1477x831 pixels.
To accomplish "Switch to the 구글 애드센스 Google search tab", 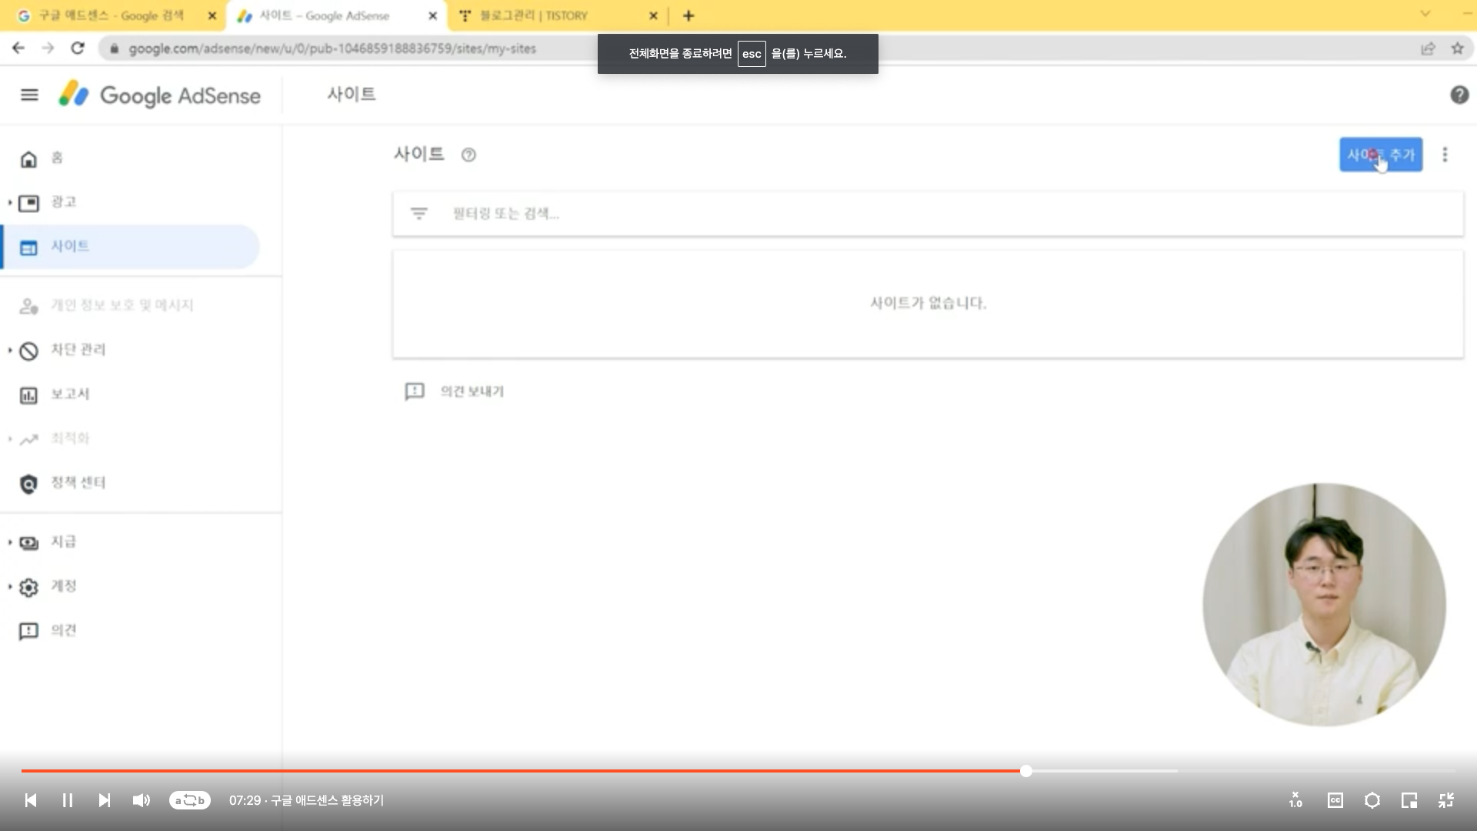I will [x=111, y=15].
